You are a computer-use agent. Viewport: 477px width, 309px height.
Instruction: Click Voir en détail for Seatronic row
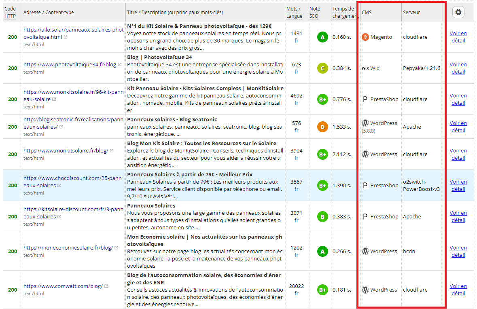click(x=458, y=127)
